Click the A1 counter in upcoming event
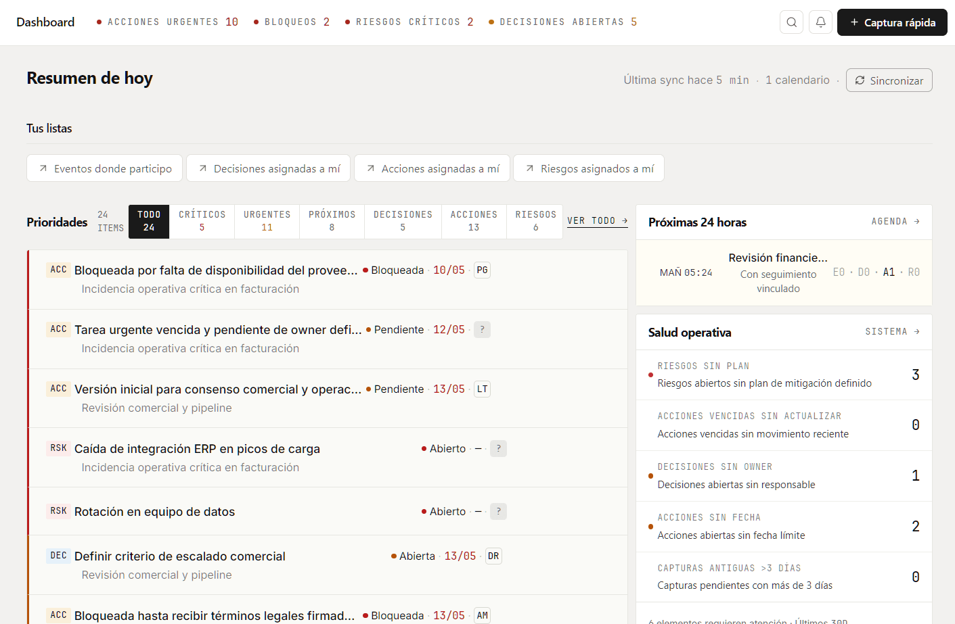This screenshot has width=955, height=624. 889,272
